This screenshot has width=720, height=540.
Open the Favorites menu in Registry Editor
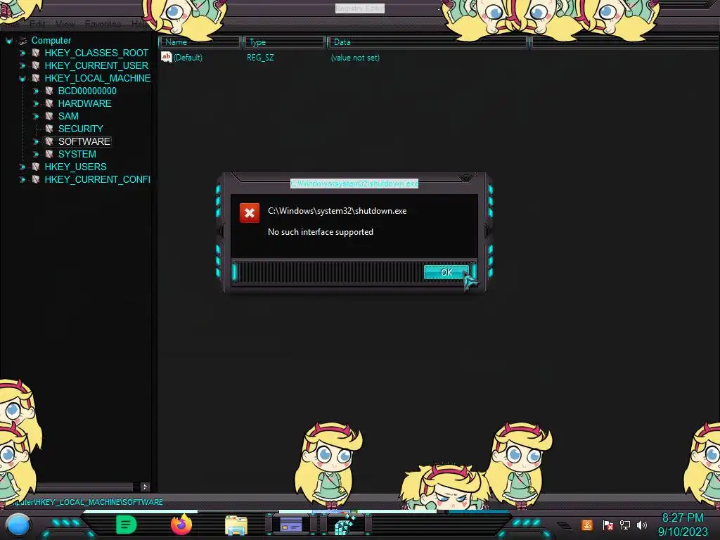pos(103,24)
